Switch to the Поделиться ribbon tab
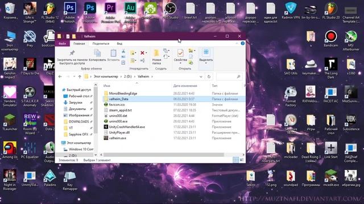Viewport: 364px width, 204px height. 101,44
